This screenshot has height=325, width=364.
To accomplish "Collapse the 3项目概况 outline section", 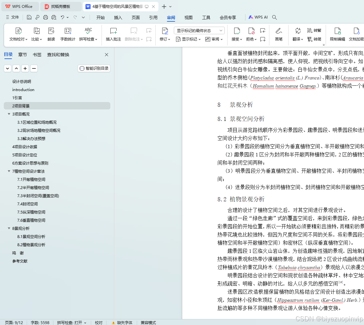I will [9, 114].
